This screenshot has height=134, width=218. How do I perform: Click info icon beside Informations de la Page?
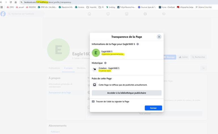click(x=138, y=44)
